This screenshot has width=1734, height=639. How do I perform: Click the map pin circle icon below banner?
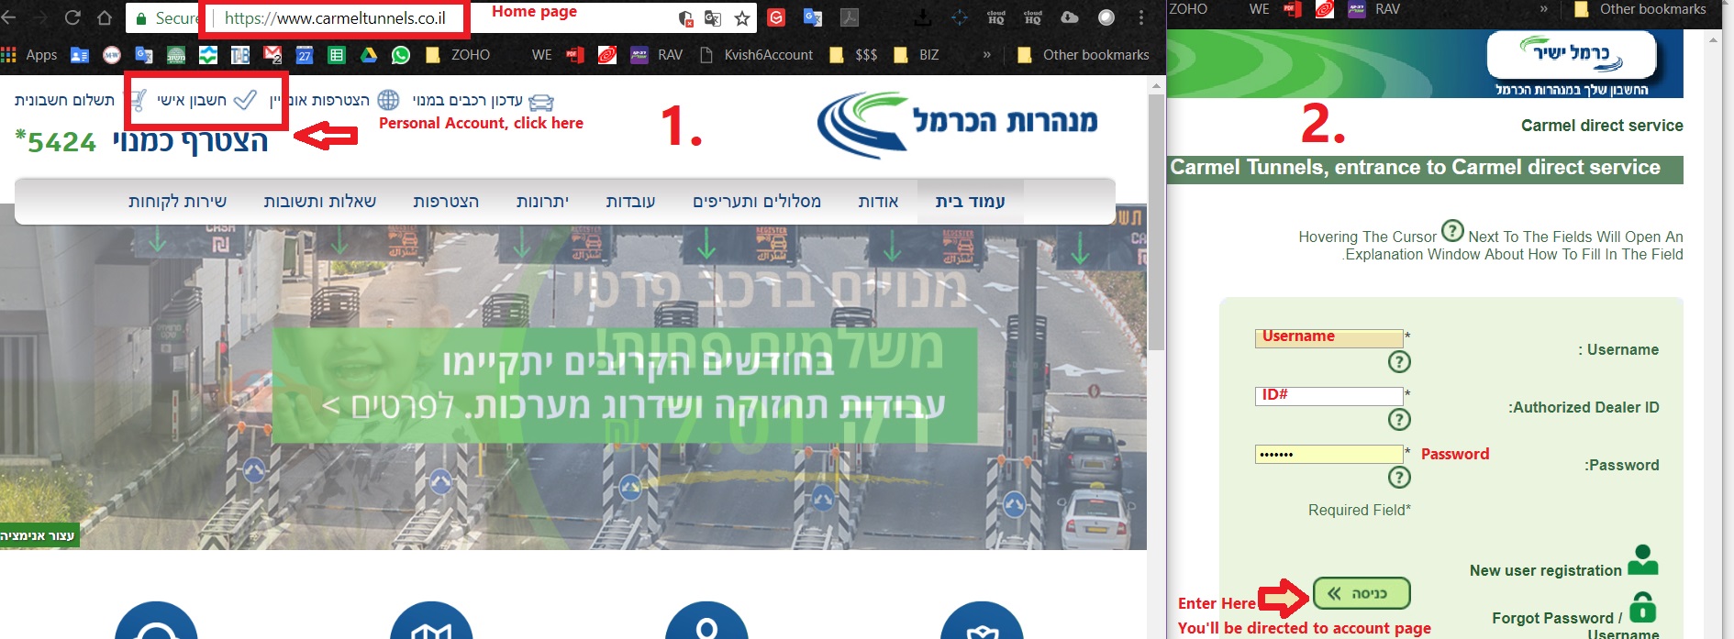(706, 621)
